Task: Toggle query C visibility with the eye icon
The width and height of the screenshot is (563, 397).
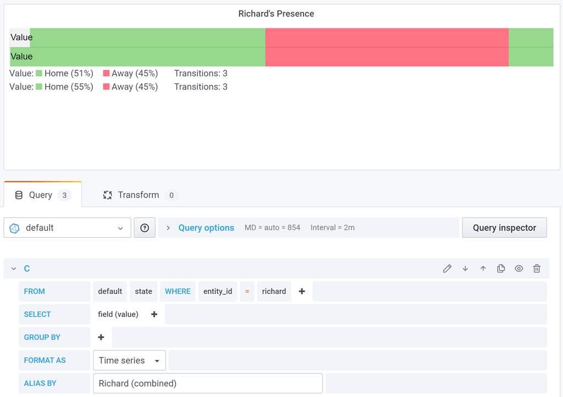Action: [x=518, y=268]
